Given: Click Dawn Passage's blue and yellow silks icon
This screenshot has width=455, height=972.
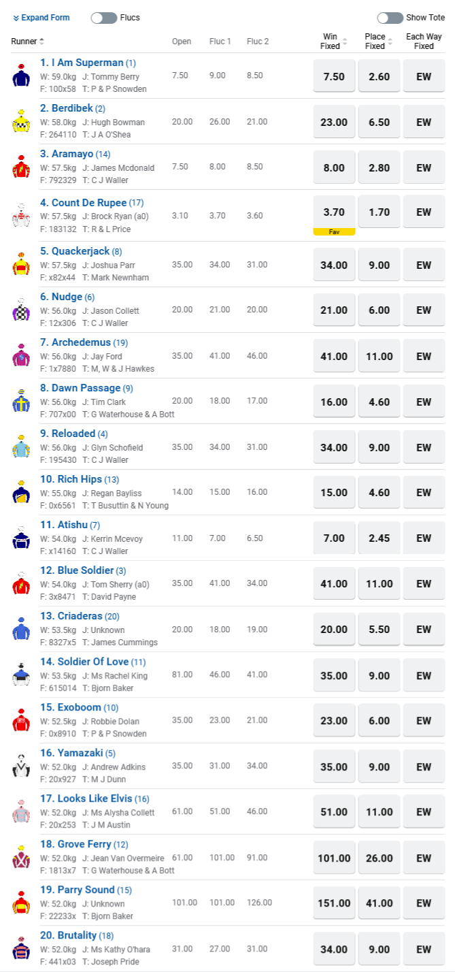Looking at the screenshot, I should point(21,401).
